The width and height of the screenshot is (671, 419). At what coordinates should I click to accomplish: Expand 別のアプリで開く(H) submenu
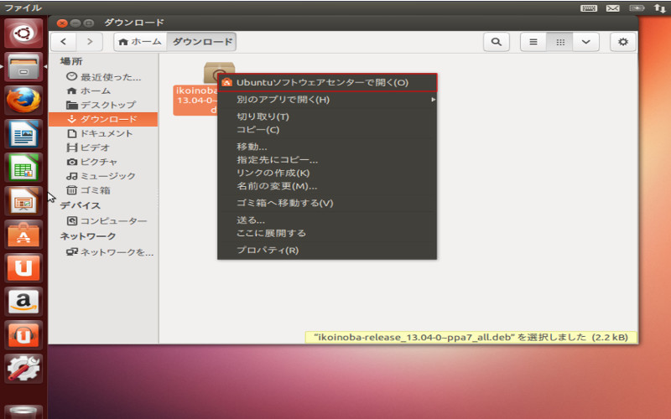click(327, 100)
